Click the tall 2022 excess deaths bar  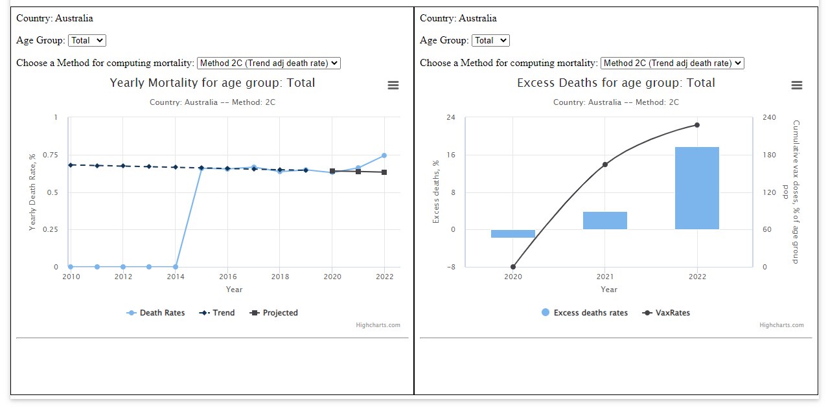click(697, 188)
